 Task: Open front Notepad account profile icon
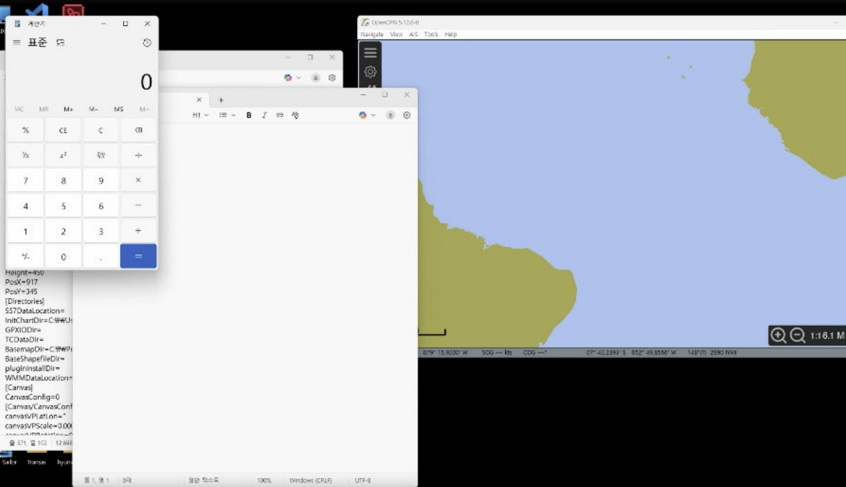(390, 115)
